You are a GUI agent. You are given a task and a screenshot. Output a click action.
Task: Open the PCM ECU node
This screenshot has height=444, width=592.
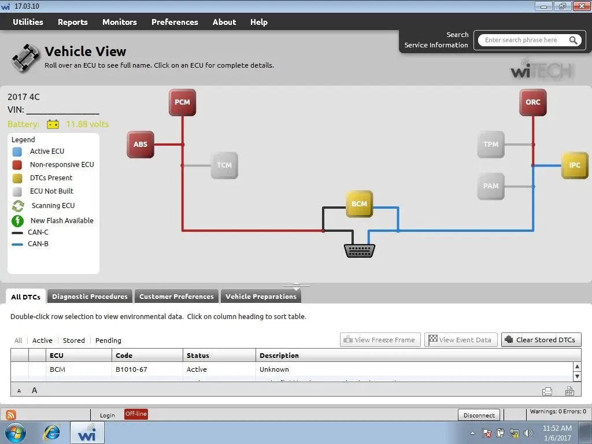click(x=182, y=102)
